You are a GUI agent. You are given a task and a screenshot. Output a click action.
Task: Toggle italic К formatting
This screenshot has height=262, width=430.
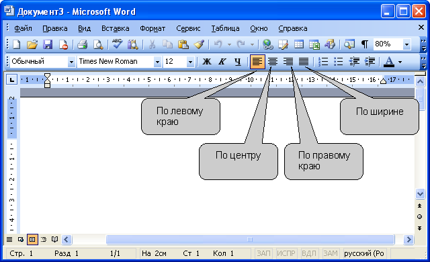[222, 61]
